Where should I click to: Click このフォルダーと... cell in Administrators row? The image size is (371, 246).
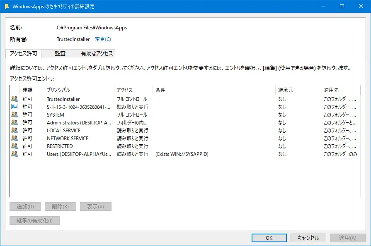[x=340, y=123]
